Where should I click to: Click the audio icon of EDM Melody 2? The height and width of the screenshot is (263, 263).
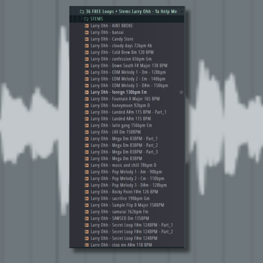pyautogui.click(x=86, y=79)
